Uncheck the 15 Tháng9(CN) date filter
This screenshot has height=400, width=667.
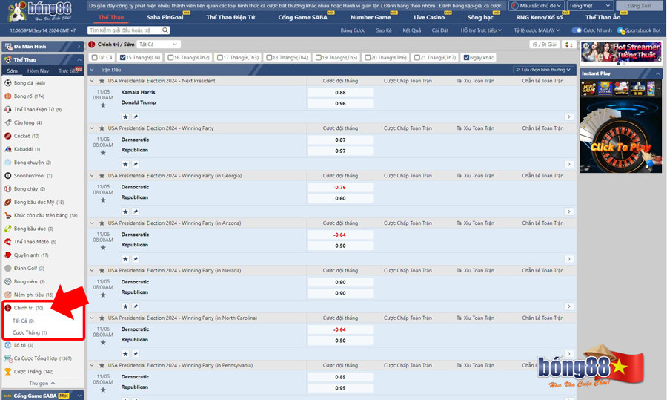[x=122, y=57]
